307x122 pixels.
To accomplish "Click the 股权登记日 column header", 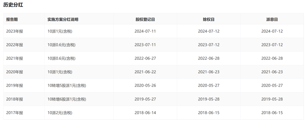I will click(145, 19).
